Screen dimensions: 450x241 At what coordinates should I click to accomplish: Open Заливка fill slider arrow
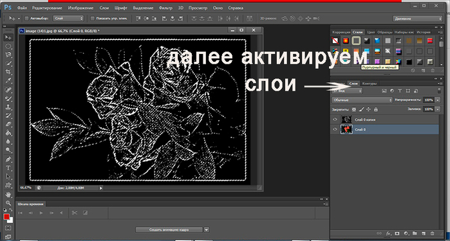tap(438, 109)
